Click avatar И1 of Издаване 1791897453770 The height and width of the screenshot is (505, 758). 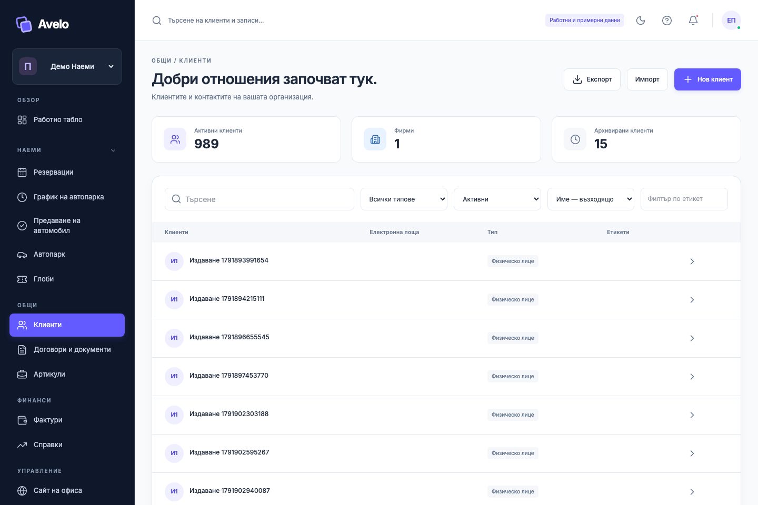174,376
